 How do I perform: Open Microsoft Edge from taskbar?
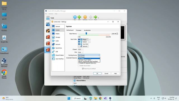91,98
